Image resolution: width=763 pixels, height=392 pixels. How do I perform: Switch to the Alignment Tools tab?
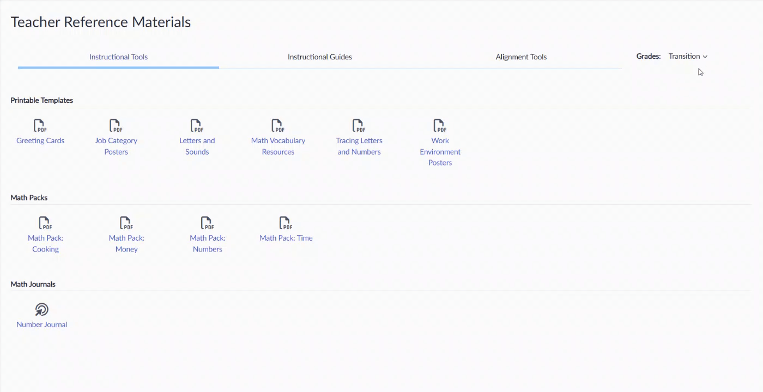[521, 57]
